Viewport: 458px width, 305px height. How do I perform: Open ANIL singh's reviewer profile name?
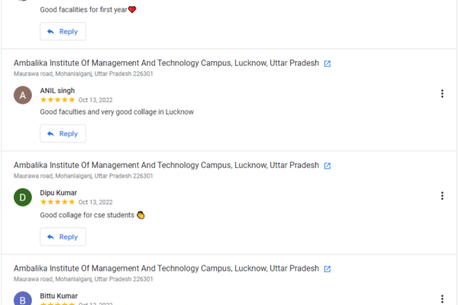(57, 90)
